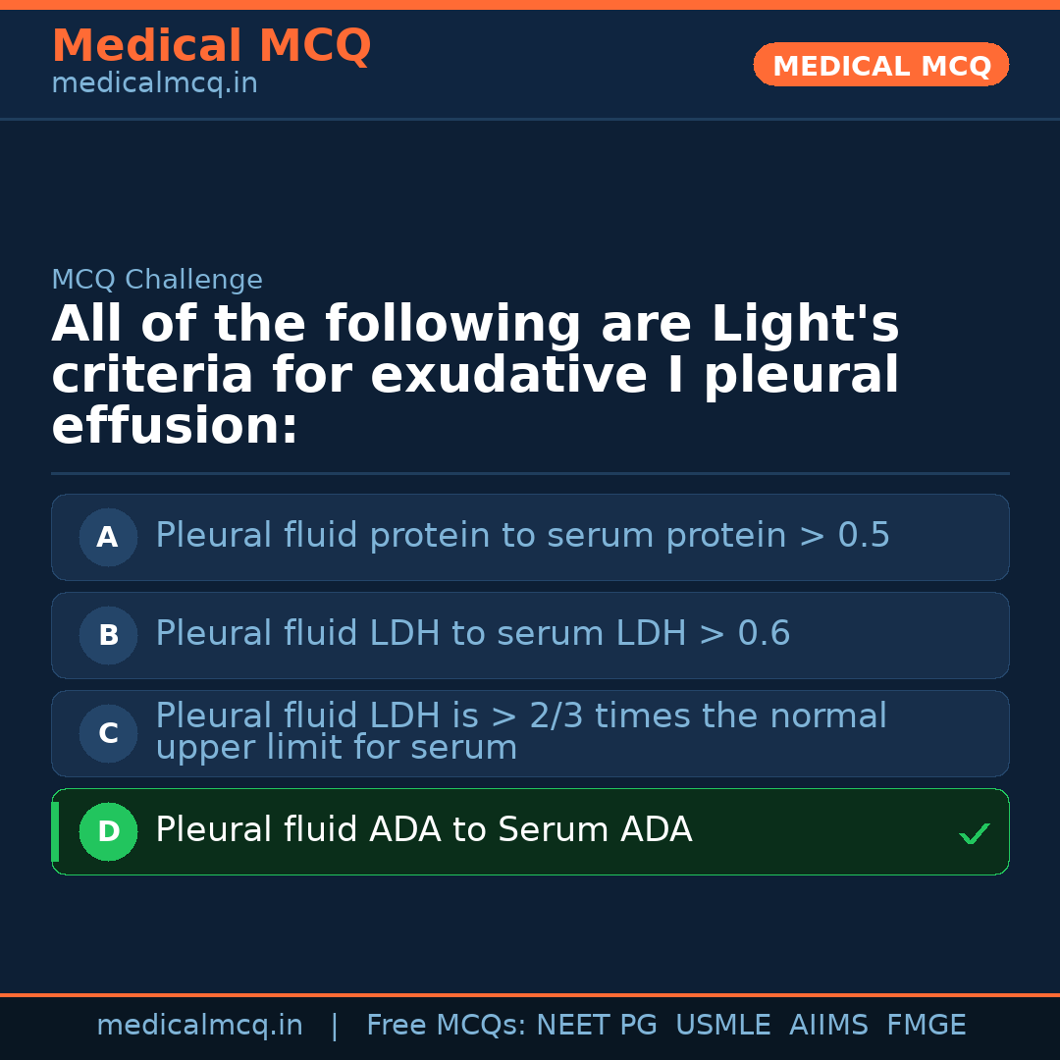The height and width of the screenshot is (1060, 1060).
Task: Select the letter A circle badge
Action: coord(108,537)
